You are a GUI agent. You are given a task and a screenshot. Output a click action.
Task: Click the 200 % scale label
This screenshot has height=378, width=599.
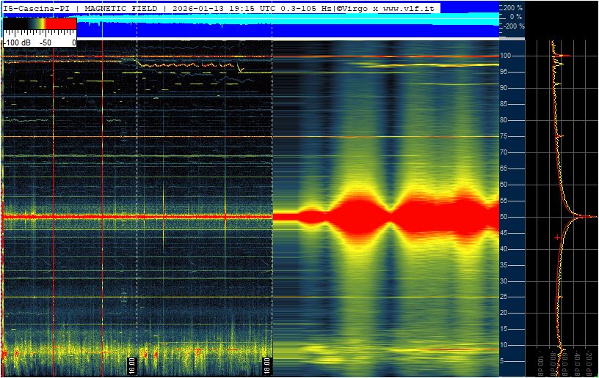tap(513, 7)
